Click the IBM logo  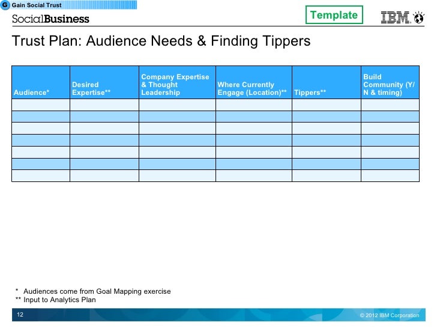(x=395, y=17)
